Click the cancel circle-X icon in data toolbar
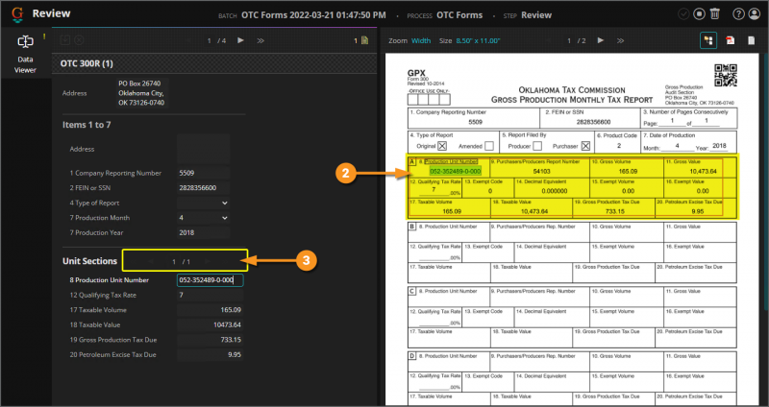The height and width of the screenshot is (407, 769). coord(79,40)
